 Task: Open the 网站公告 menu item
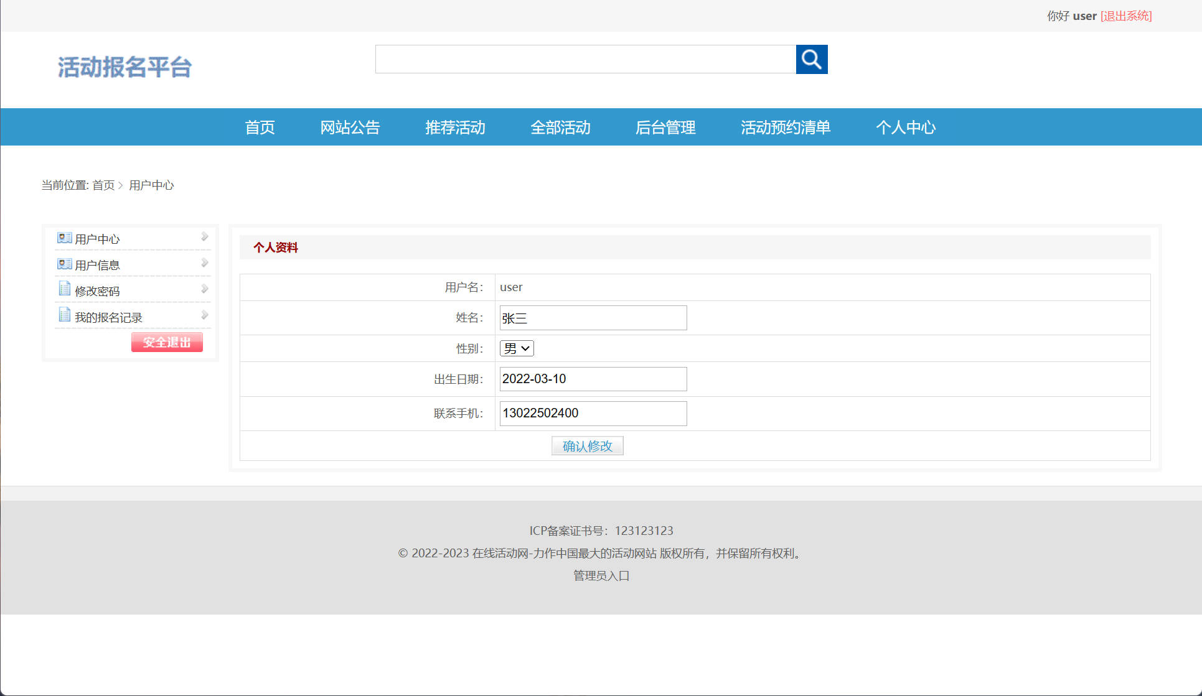click(350, 127)
